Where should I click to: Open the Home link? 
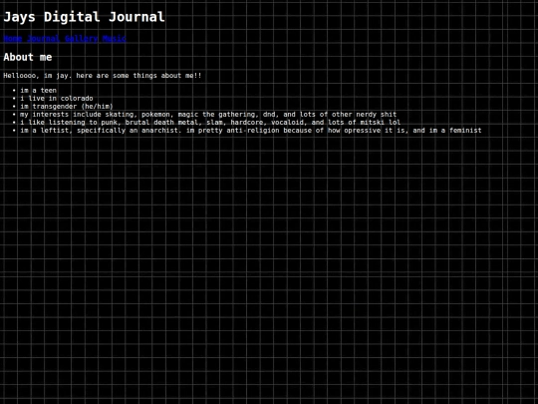pyautogui.click(x=13, y=39)
